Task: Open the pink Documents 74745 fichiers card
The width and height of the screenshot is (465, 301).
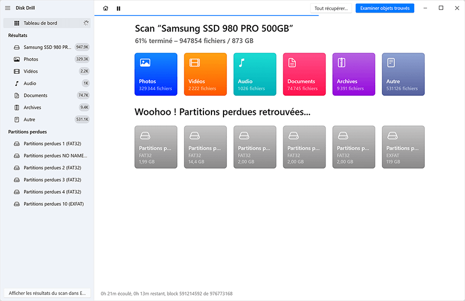Action: (x=304, y=74)
